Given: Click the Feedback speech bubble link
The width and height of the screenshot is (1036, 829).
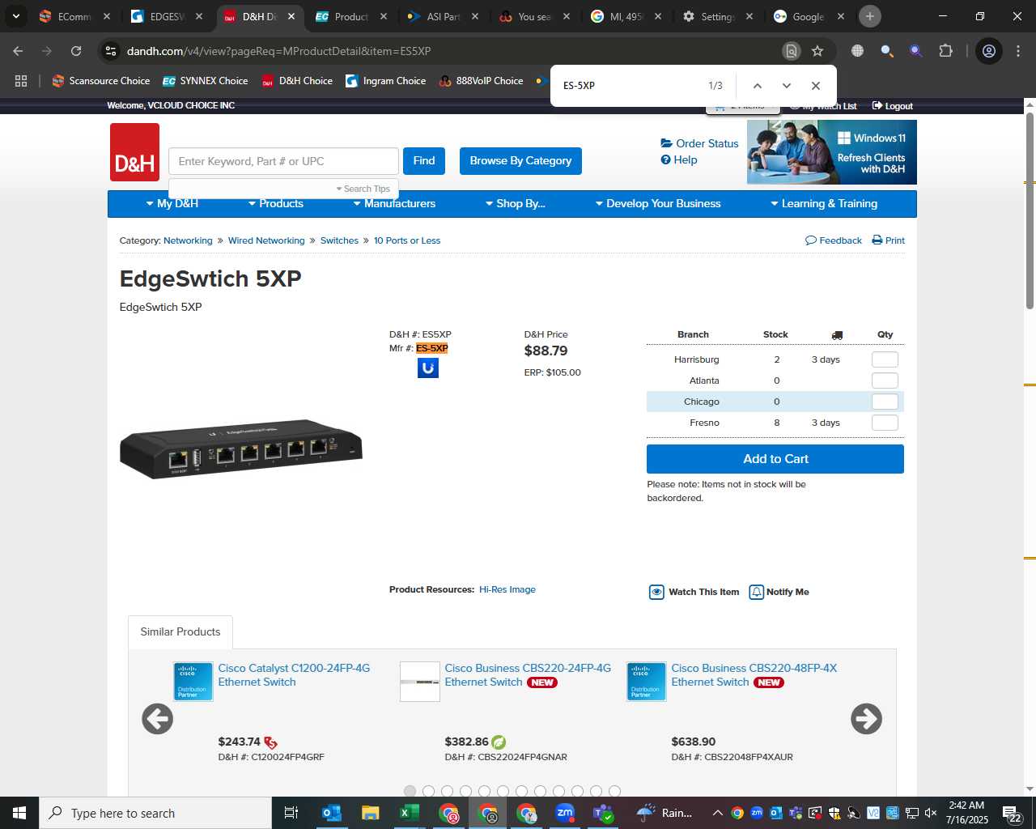Looking at the screenshot, I should point(834,240).
